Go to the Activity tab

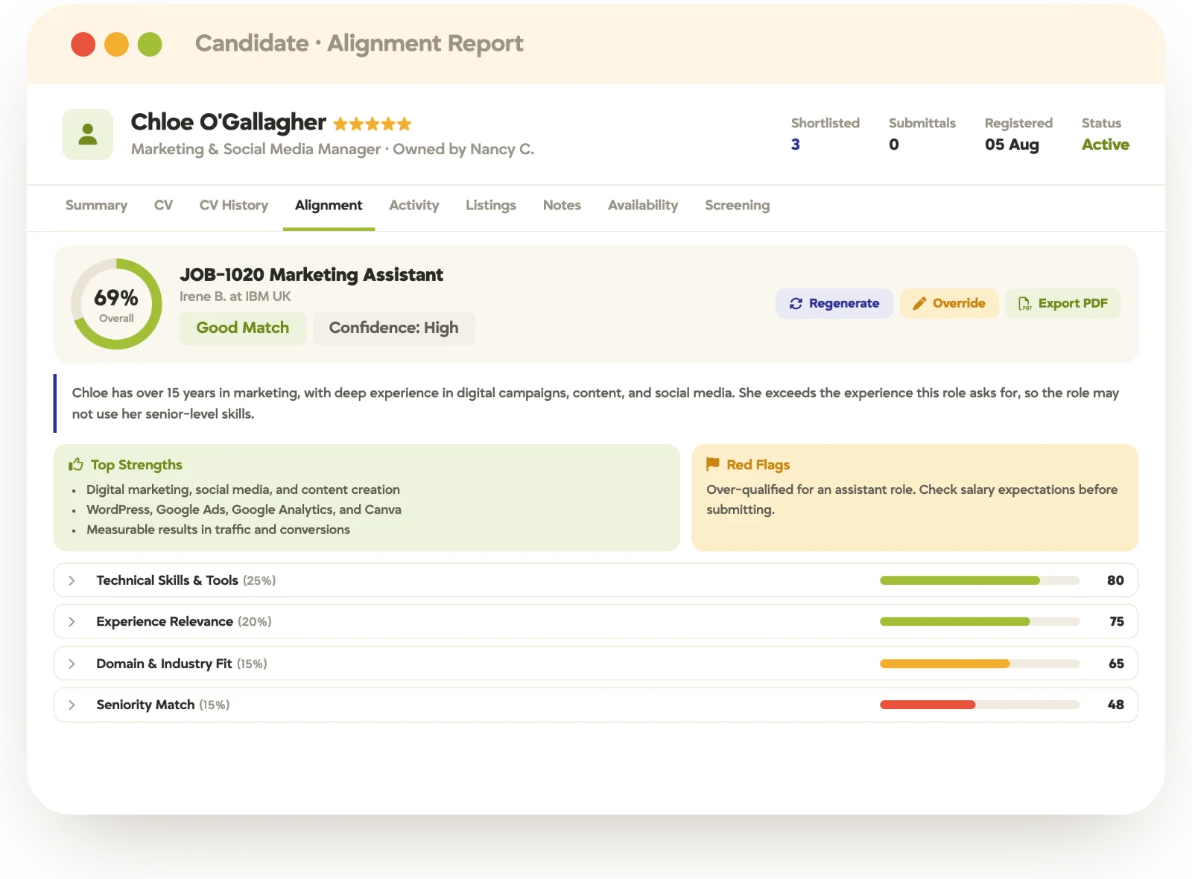(x=414, y=205)
